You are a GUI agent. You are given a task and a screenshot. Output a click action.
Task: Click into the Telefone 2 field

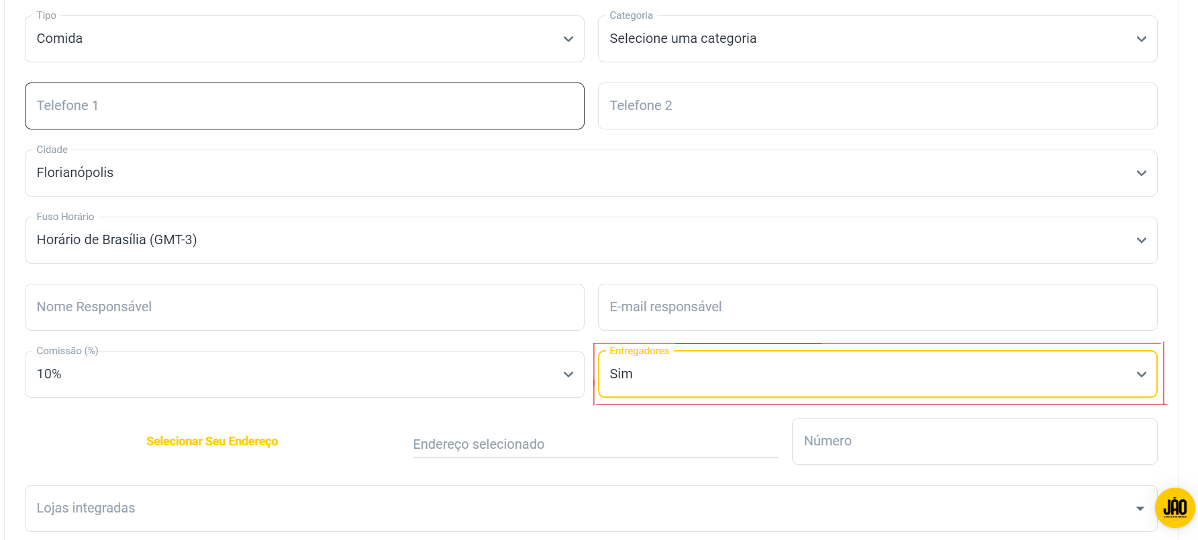(877, 106)
